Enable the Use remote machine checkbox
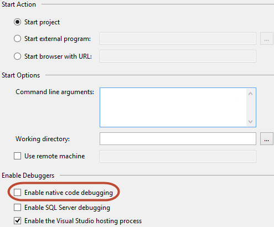This screenshot has height=227, width=274. (17, 156)
